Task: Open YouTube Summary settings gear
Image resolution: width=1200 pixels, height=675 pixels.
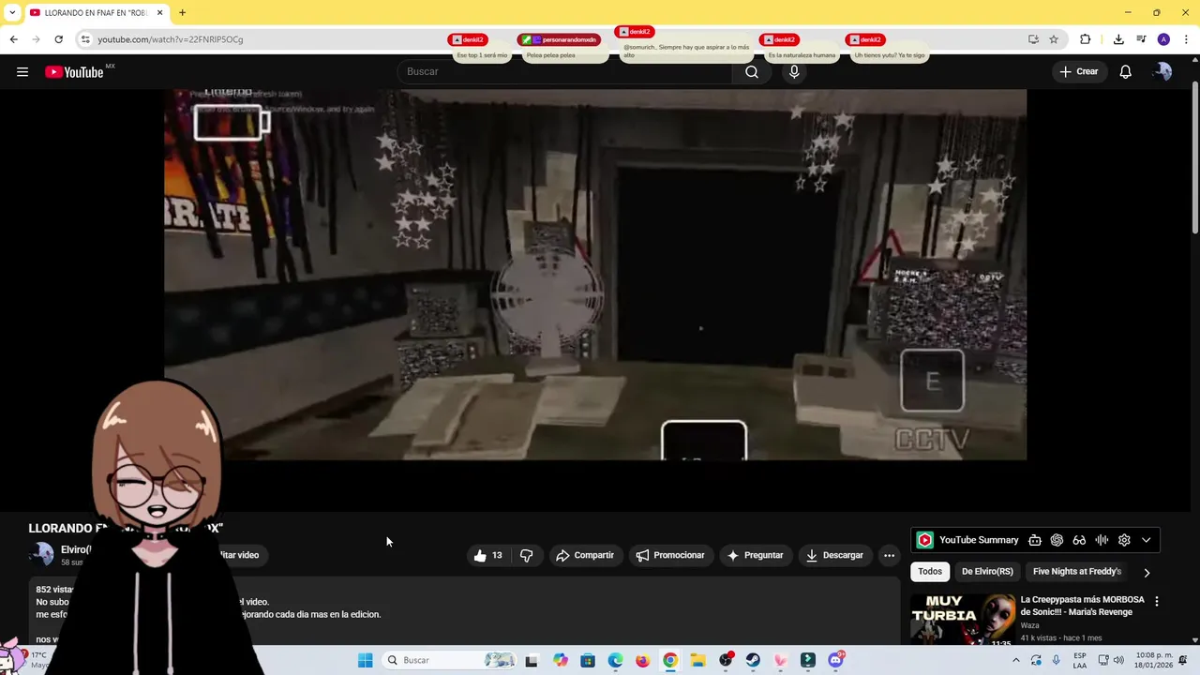Action: tap(1124, 540)
